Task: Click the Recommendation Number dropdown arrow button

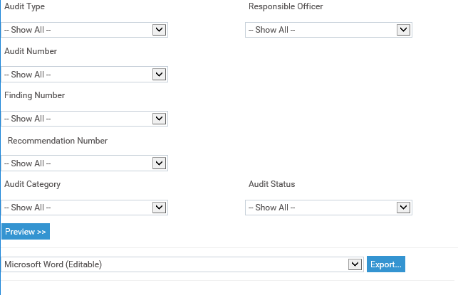Action: click(x=159, y=163)
